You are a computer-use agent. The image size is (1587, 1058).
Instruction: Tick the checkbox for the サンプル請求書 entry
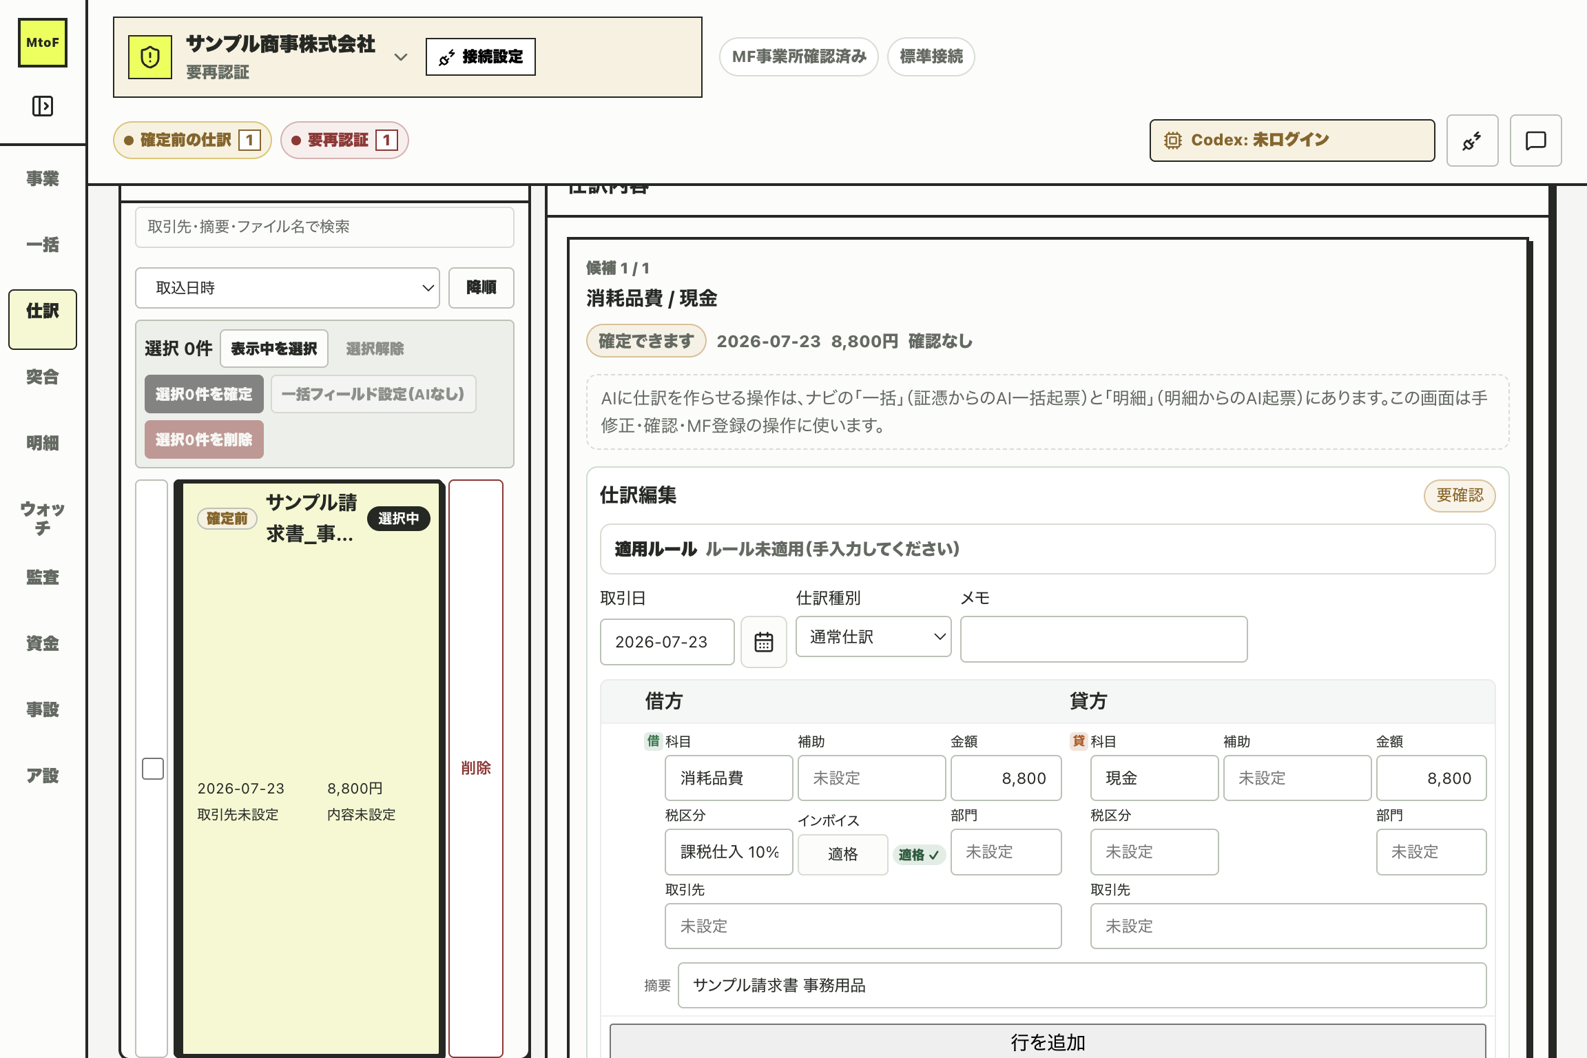pos(153,769)
